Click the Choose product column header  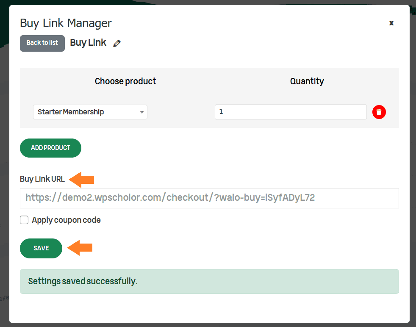[x=125, y=81]
